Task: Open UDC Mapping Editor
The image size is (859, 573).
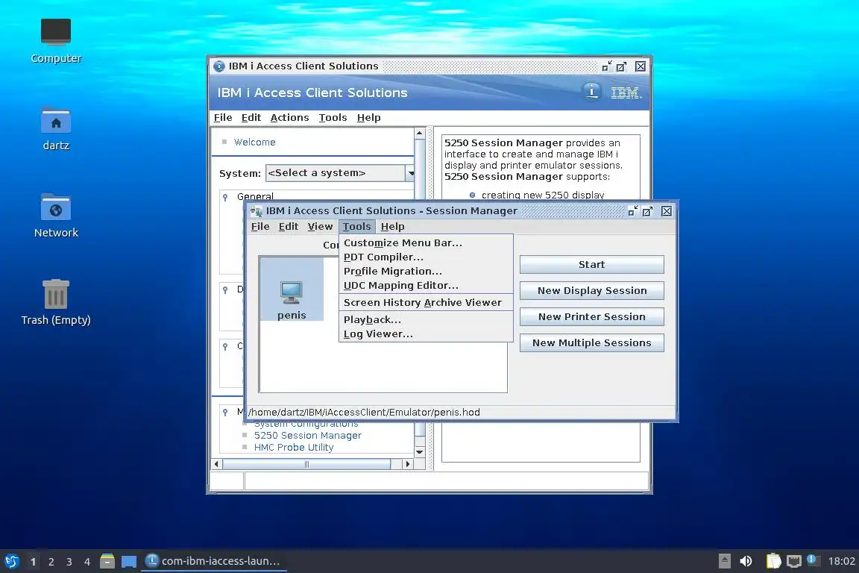Action: click(400, 286)
